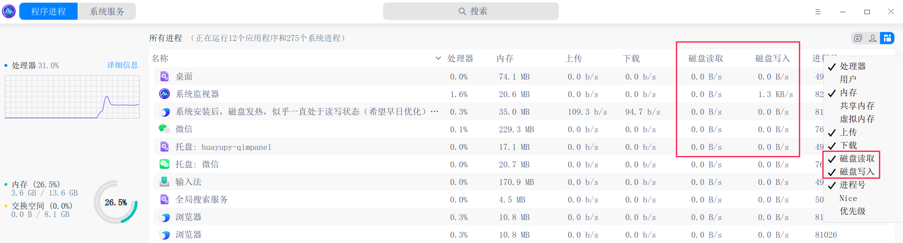Click the 输入法 process icon

click(164, 182)
